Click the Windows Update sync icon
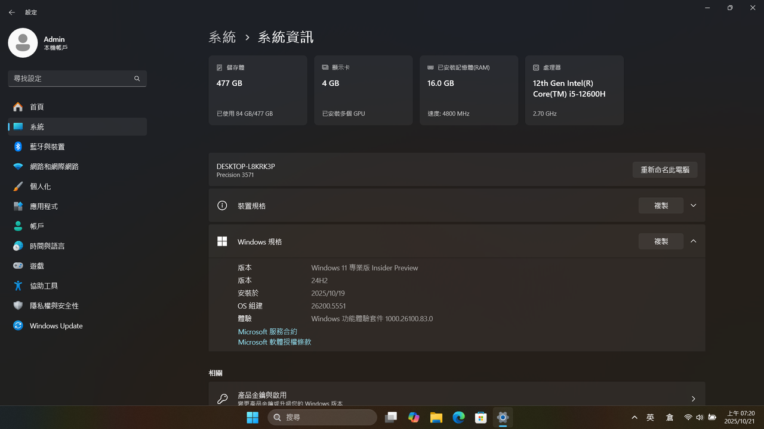 coord(18,326)
